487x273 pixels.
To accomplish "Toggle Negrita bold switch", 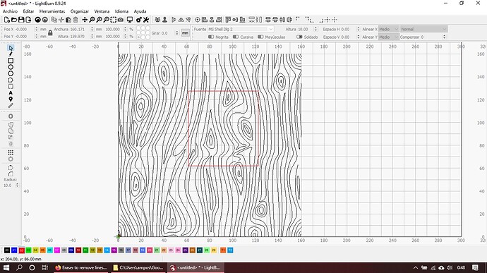I will (x=211, y=37).
